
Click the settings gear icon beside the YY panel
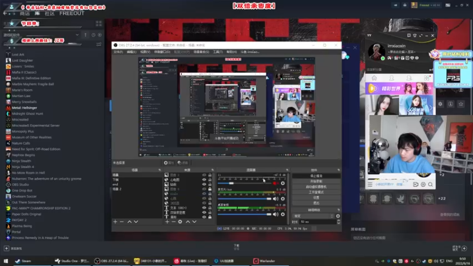coord(440,104)
